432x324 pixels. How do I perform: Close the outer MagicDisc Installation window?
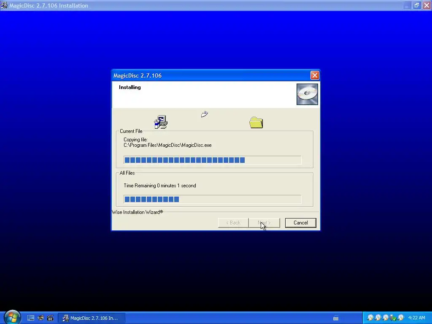427,5
